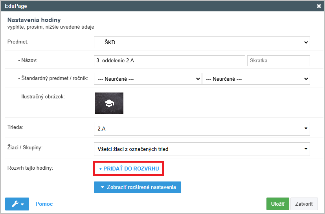Open the Žiaci / Skupiny dropdown

pyautogui.click(x=202, y=149)
